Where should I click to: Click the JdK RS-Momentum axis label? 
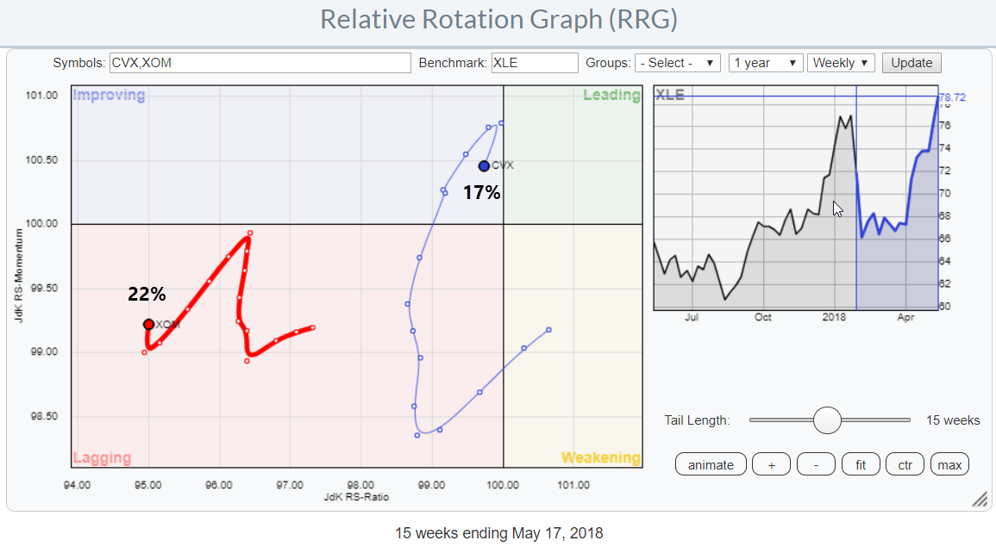[19, 276]
